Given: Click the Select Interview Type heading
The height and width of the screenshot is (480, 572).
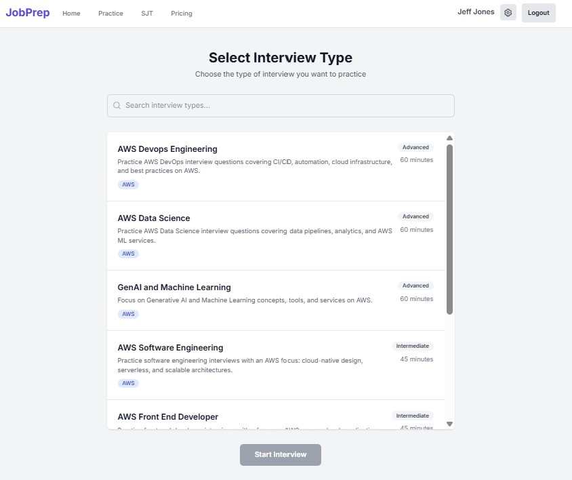Looking at the screenshot, I should 281,58.
